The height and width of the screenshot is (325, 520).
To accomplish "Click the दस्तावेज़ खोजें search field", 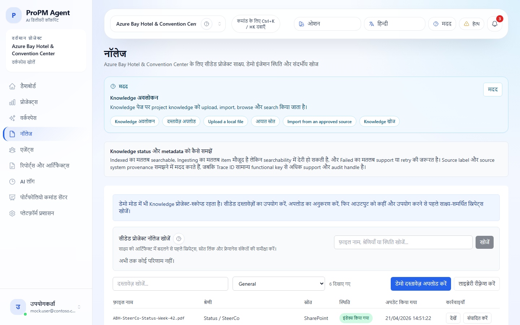I will click(x=170, y=284).
